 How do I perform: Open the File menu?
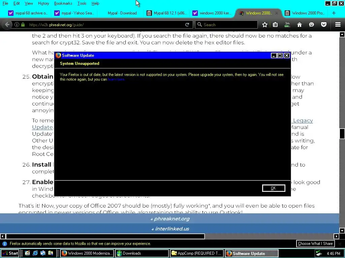pos(5,3)
